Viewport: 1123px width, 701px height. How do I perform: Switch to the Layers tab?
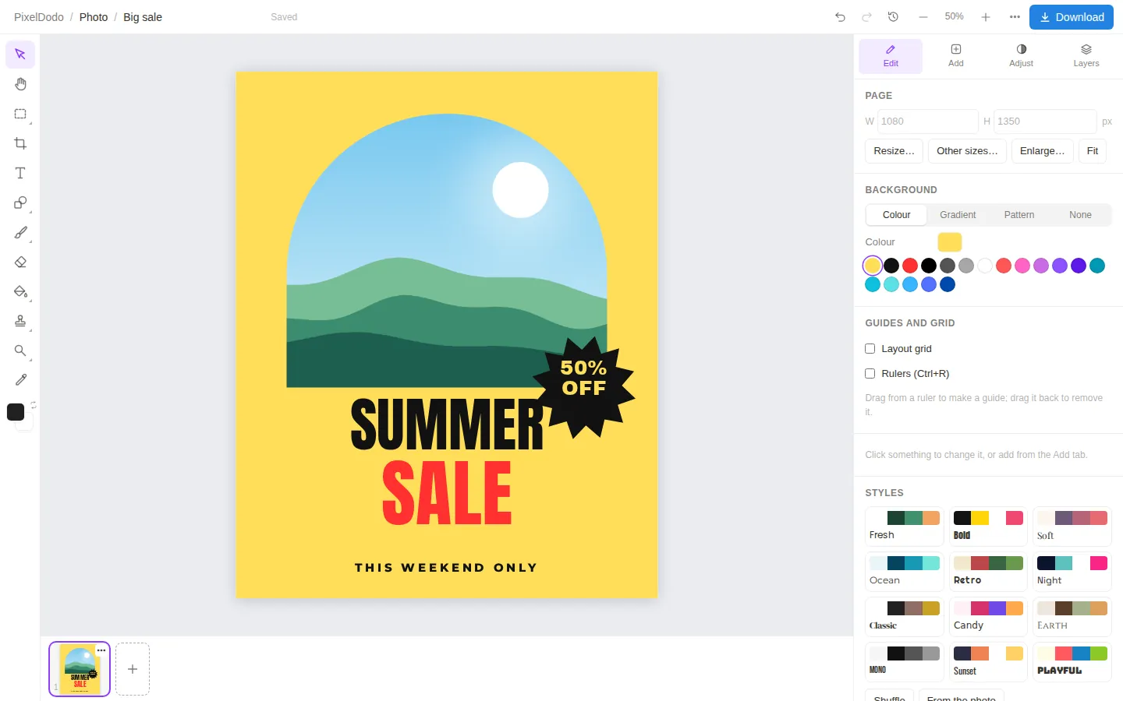(x=1086, y=56)
